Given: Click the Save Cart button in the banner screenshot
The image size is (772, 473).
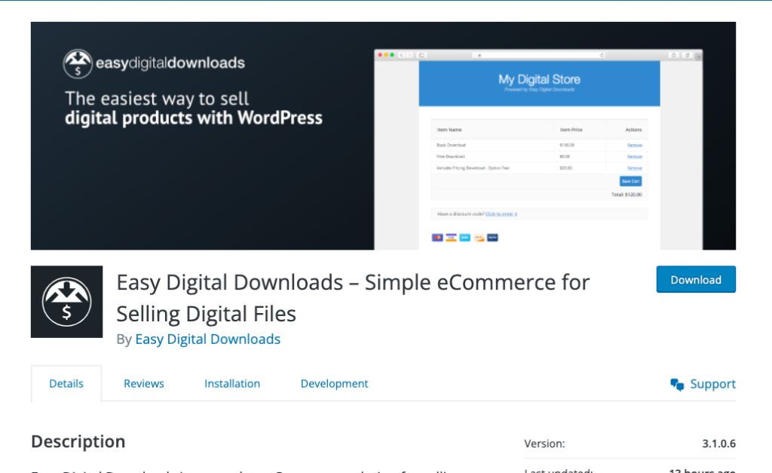Looking at the screenshot, I should click(631, 181).
